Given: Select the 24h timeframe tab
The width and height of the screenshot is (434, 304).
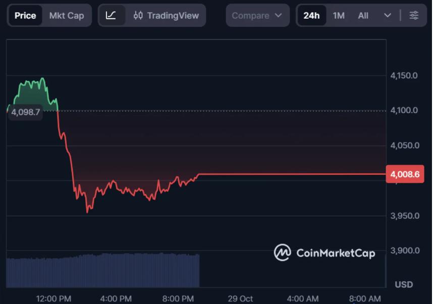Looking at the screenshot, I should point(311,15).
